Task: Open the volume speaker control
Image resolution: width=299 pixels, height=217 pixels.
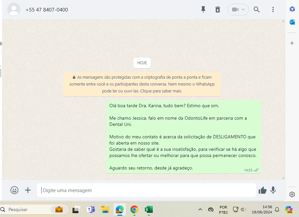Action: 243,209
